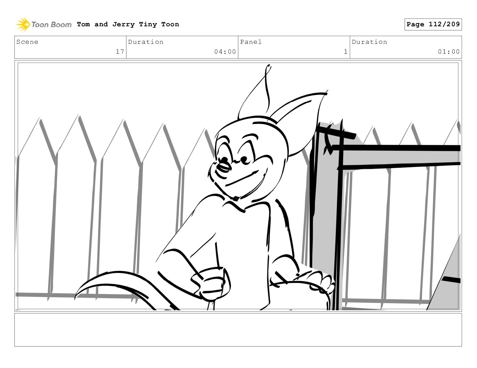This screenshot has height=368, width=477.
Task: Click the 'Panel' header label
Action: pyautogui.click(x=251, y=42)
